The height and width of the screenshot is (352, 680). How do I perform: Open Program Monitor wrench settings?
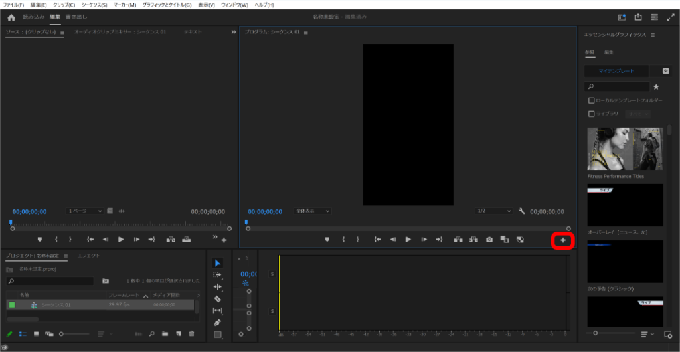[521, 211]
